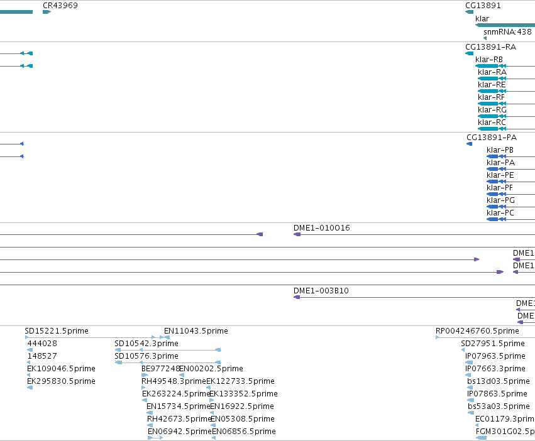Choose transcript klar-RG
The image size is (535, 441).
(492, 110)
